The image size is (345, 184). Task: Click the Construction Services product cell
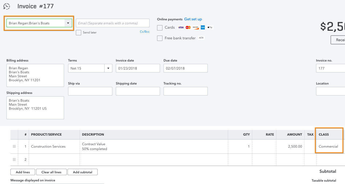(x=54, y=147)
